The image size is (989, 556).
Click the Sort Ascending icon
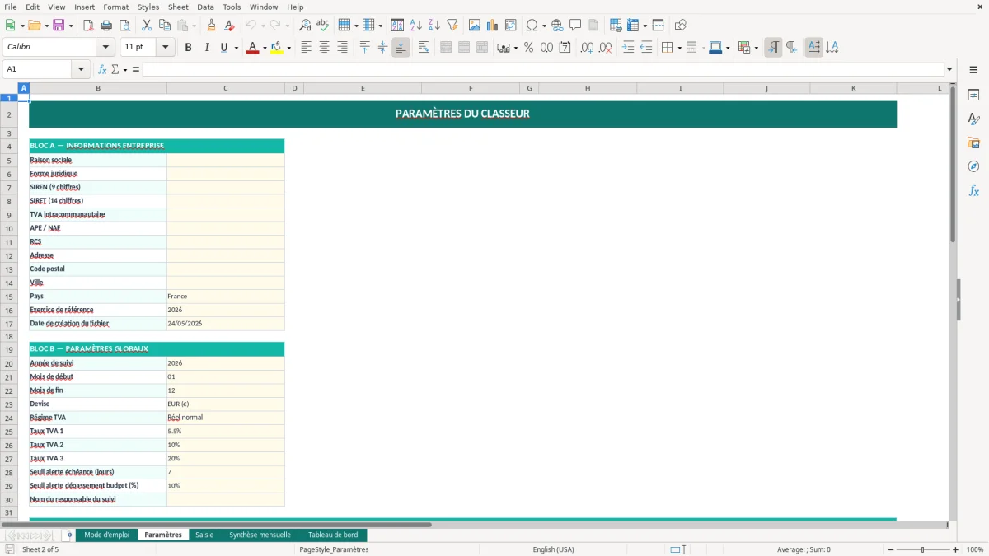415,26
